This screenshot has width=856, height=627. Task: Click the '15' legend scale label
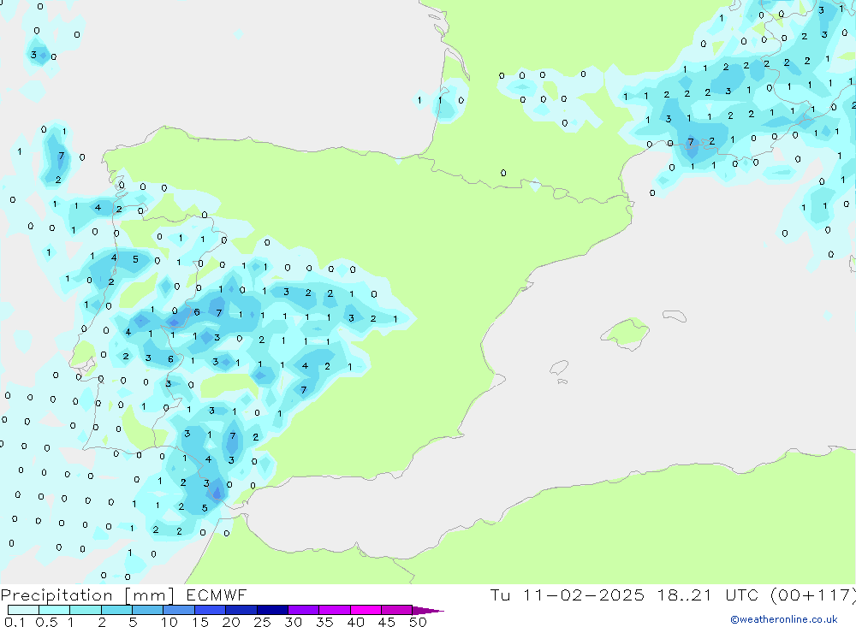click(199, 622)
